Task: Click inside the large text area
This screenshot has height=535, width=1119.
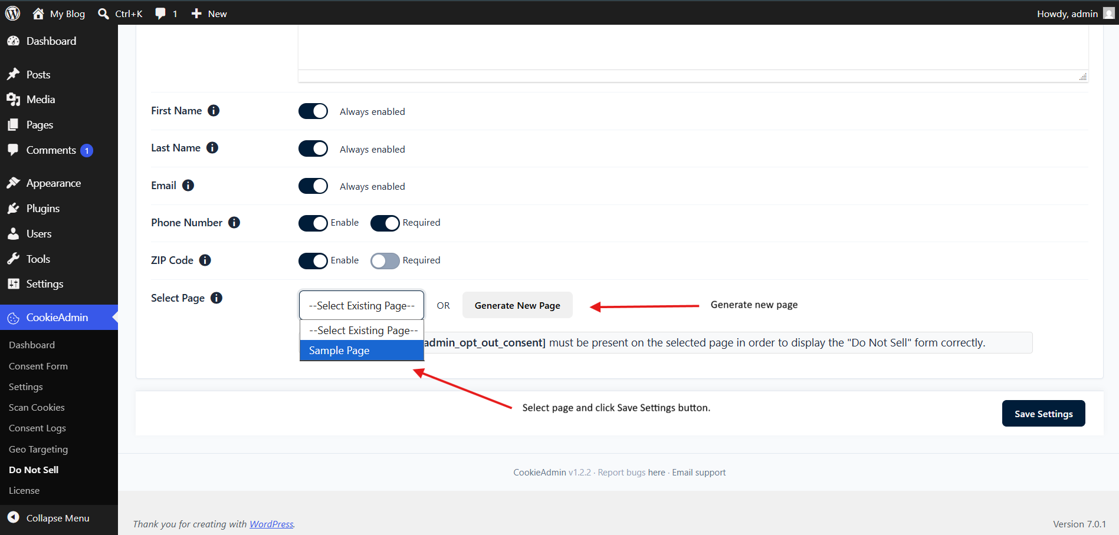Action: coord(693,47)
